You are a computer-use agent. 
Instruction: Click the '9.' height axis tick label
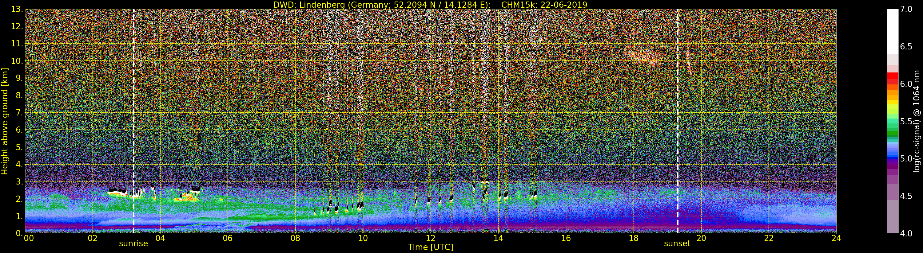click(x=20, y=78)
